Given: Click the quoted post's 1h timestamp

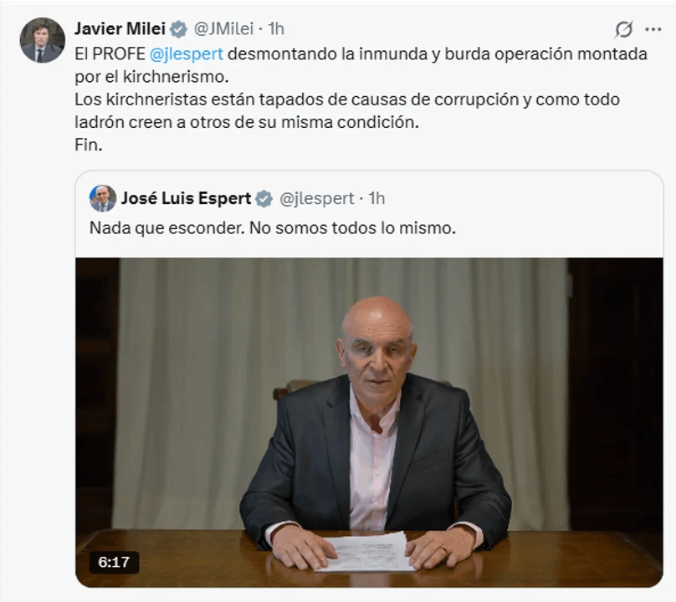Looking at the screenshot, I should 376,198.
